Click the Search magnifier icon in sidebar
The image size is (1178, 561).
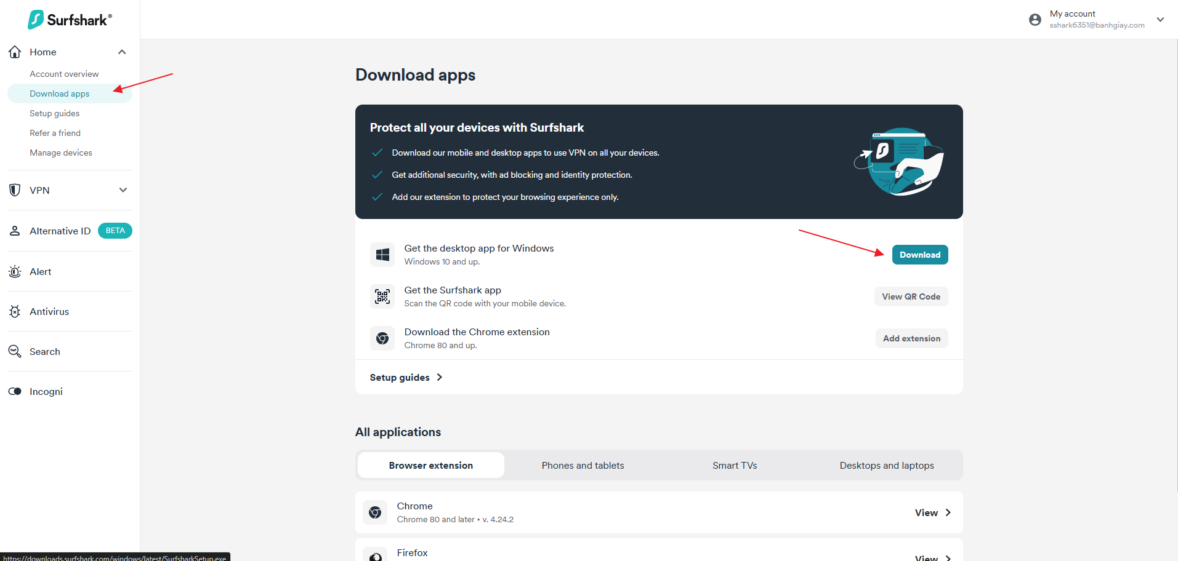click(15, 352)
